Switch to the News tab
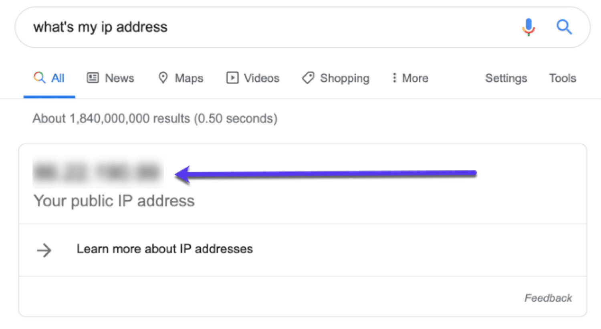Viewport: 601px width, 329px height. coord(119,78)
